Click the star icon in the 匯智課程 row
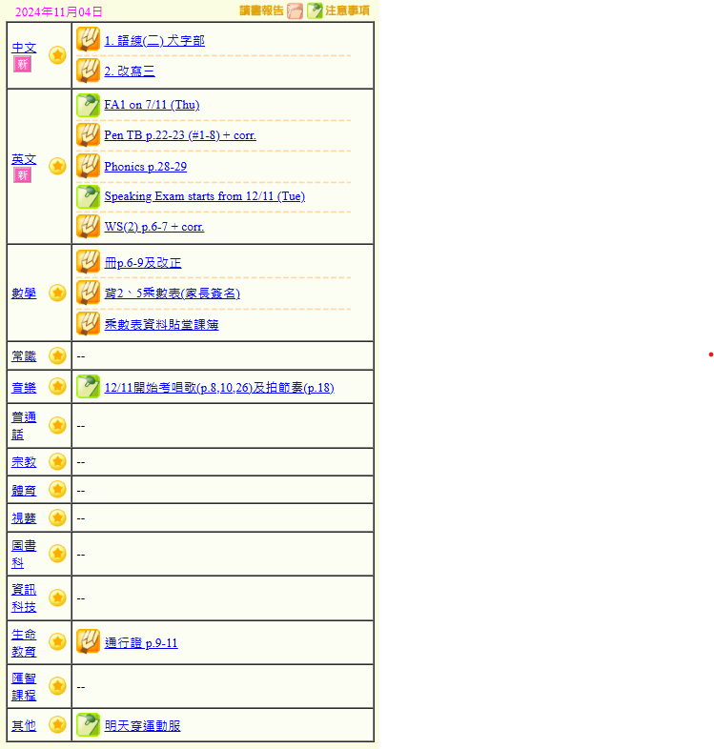Image resolution: width=714 pixels, height=749 pixels. (57, 686)
